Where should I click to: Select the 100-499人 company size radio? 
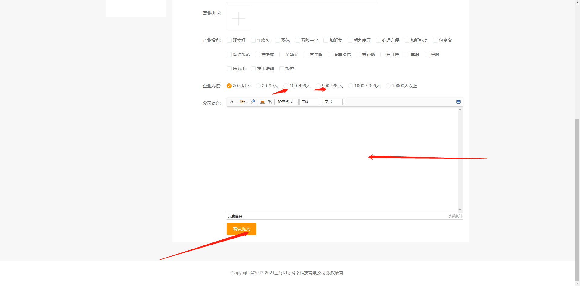[x=286, y=86]
